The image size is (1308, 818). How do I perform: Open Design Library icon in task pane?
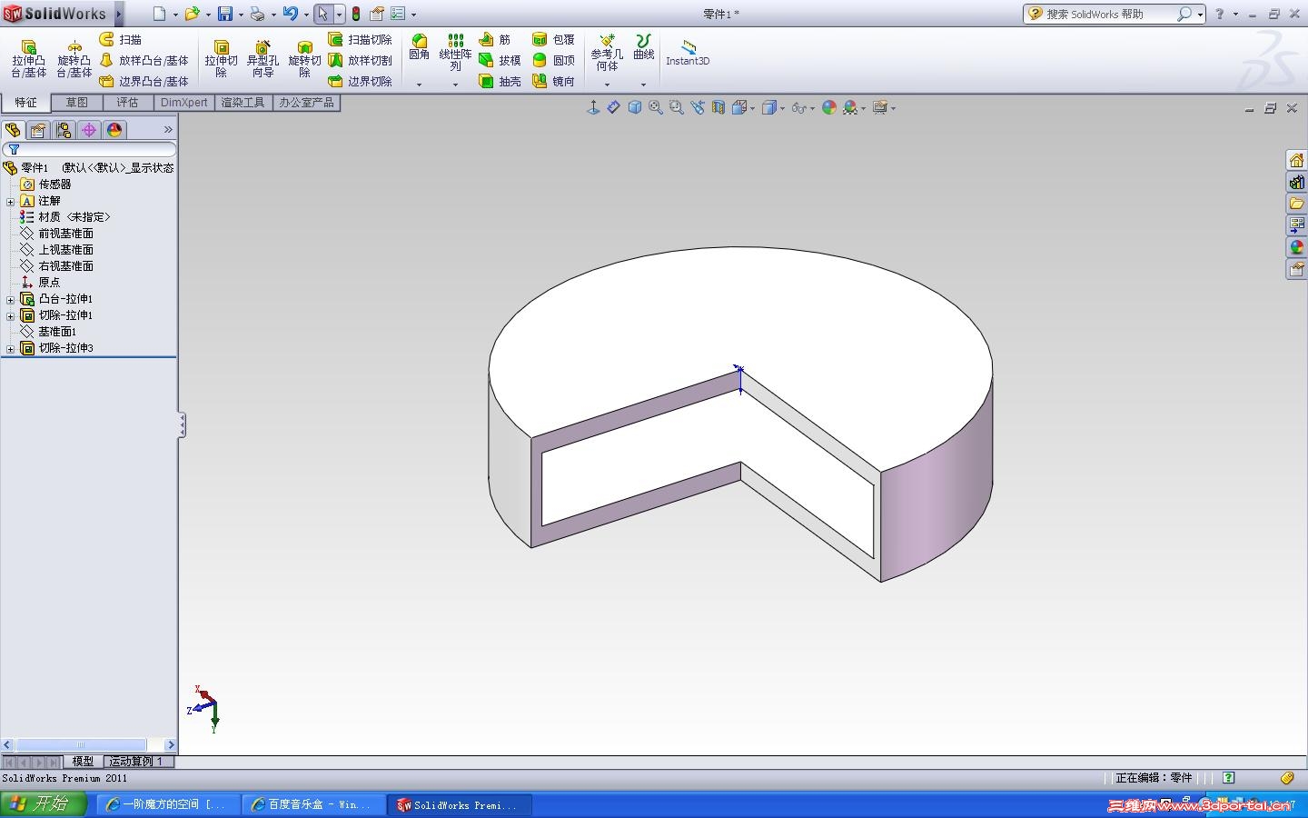pyautogui.click(x=1296, y=182)
